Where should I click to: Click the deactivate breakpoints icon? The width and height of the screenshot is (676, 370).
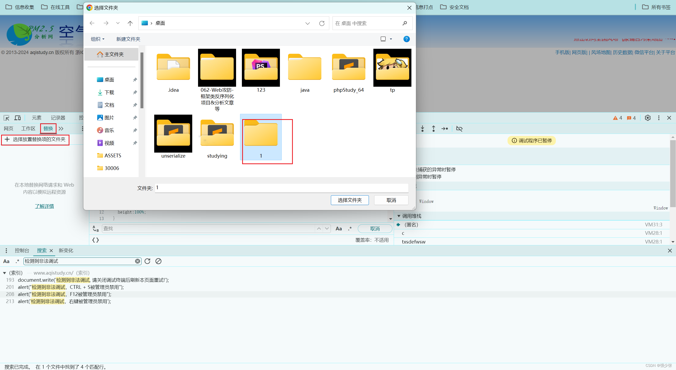459,129
